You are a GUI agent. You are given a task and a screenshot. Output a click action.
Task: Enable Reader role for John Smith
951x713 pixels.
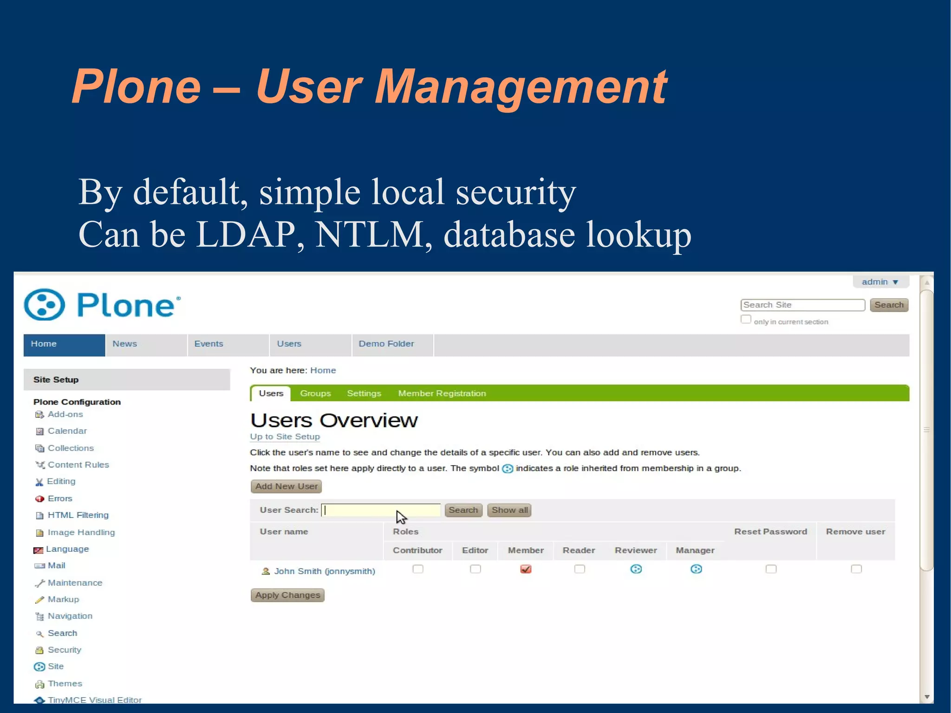pyautogui.click(x=580, y=569)
